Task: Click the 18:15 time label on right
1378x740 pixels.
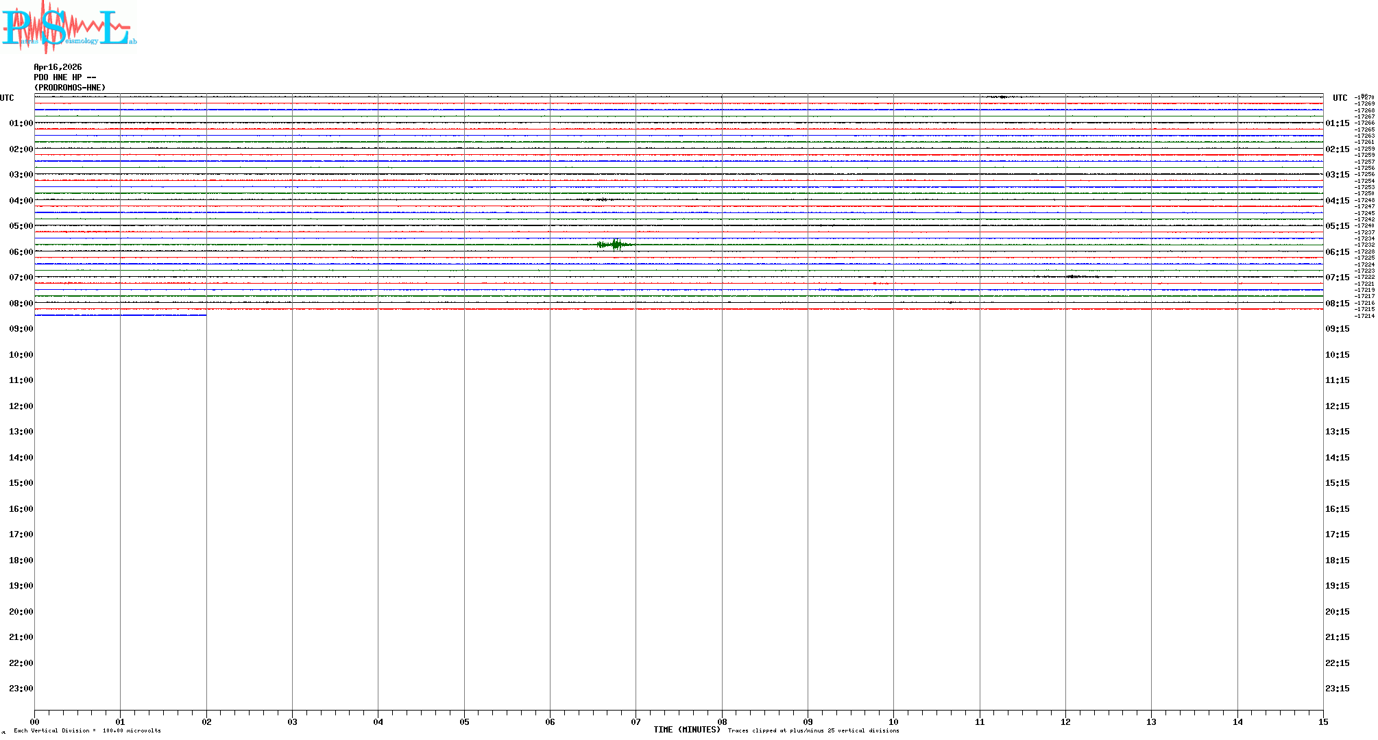Action: coord(1337,560)
